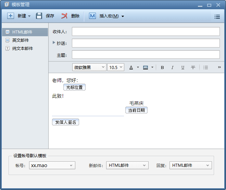
Task: Toggle italic formatting
Action: 172,67
